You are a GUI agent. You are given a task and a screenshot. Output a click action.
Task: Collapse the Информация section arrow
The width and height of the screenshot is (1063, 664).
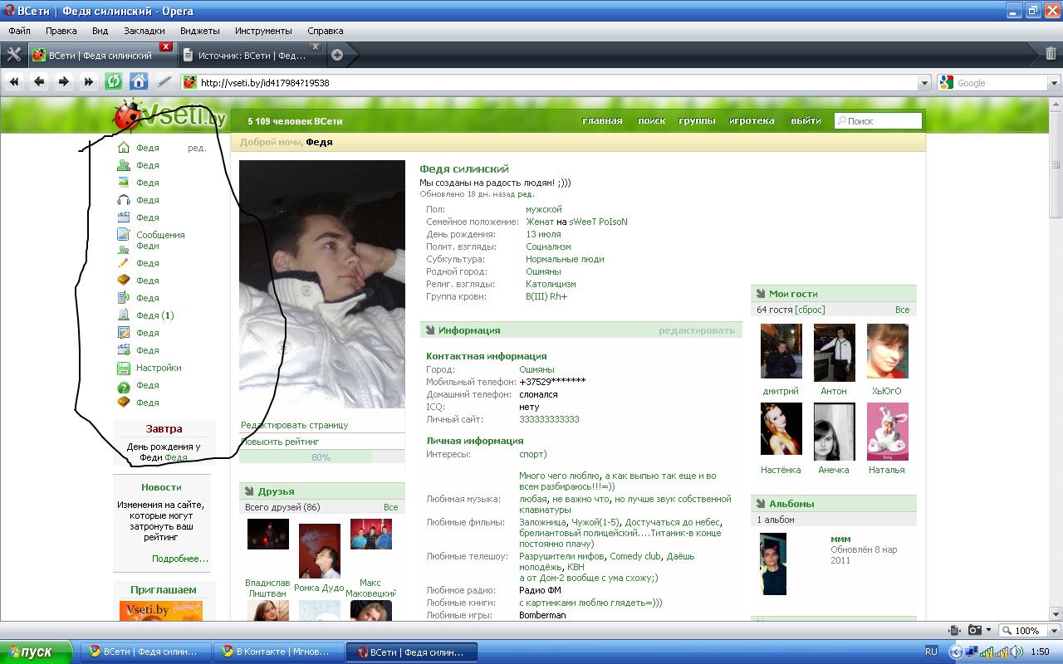point(430,330)
